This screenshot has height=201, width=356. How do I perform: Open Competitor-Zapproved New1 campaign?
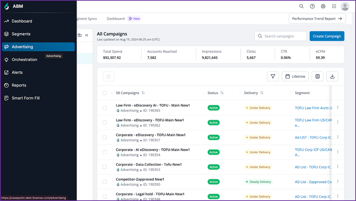pos(140,179)
